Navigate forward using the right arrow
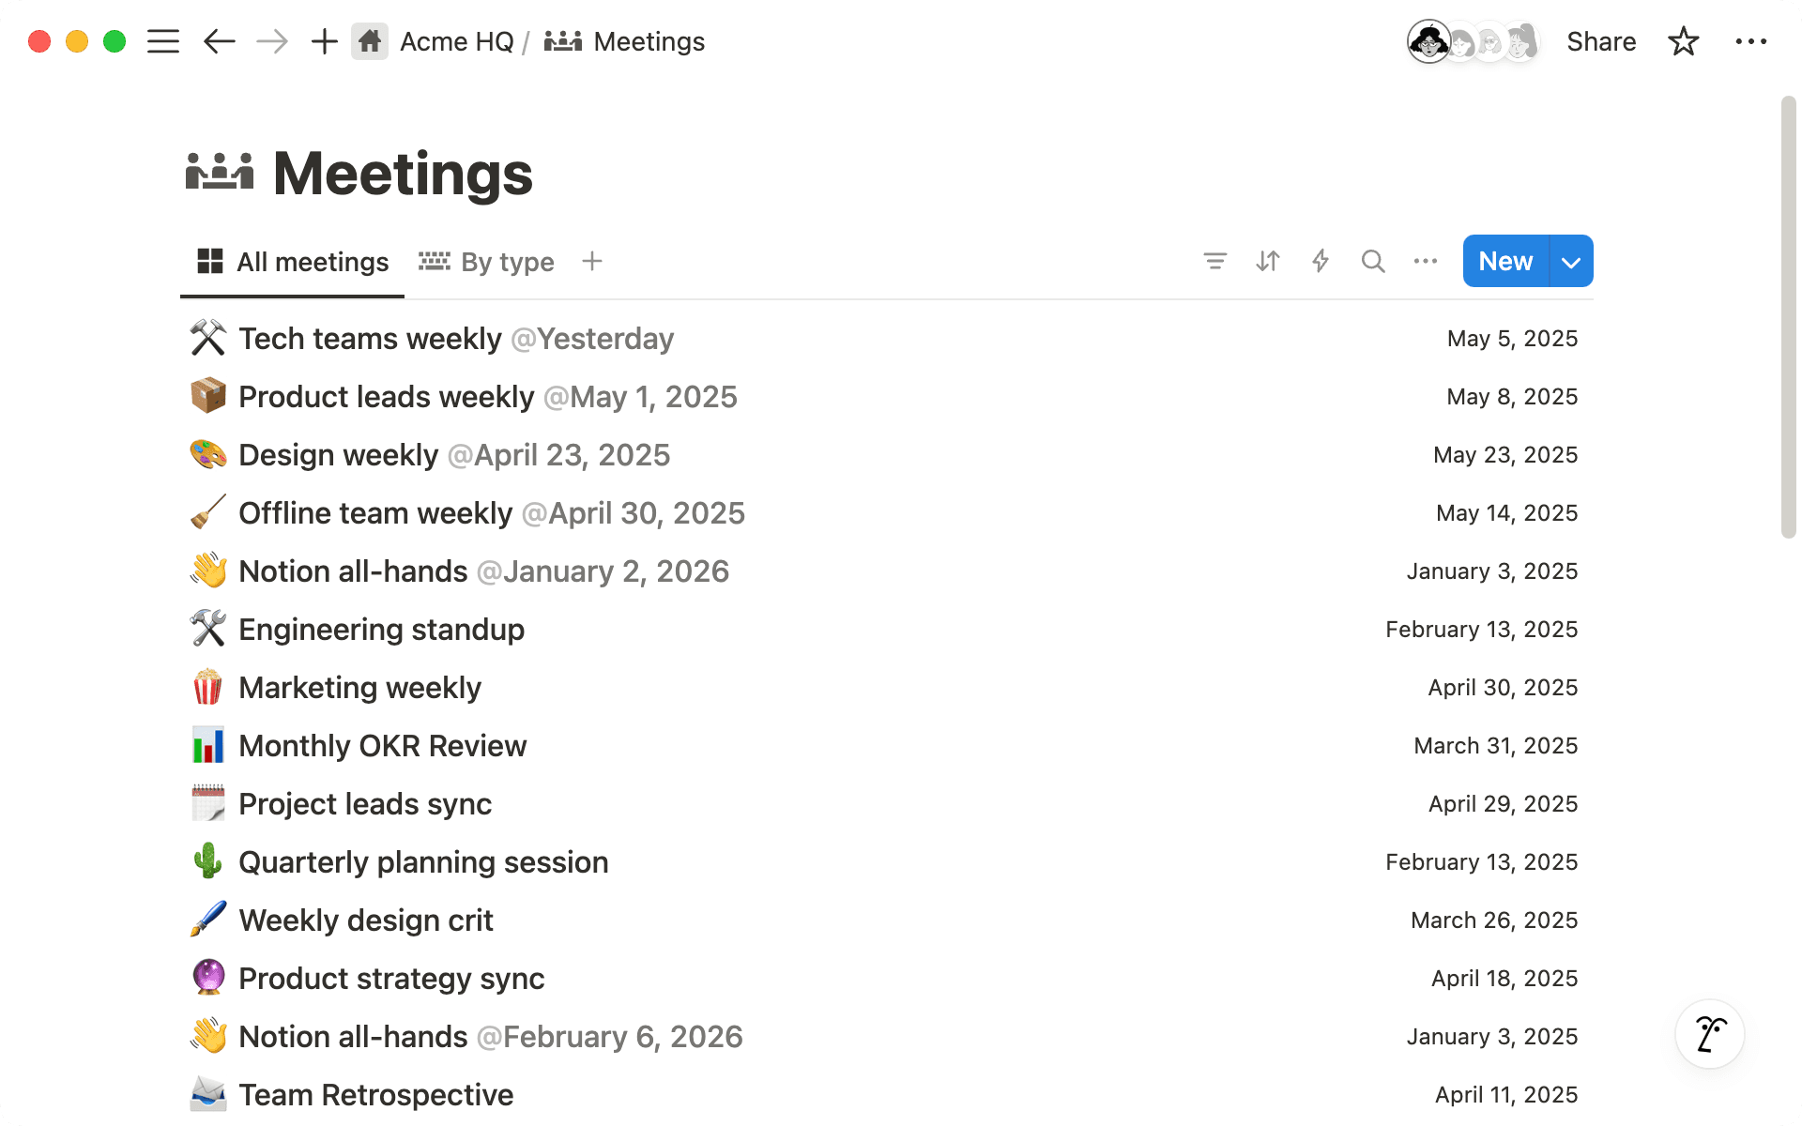The height and width of the screenshot is (1126, 1802). tap(271, 41)
